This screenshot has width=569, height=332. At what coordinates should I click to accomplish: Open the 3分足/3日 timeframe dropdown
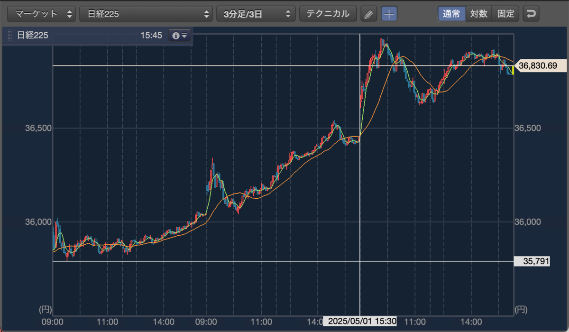(x=256, y=14)
